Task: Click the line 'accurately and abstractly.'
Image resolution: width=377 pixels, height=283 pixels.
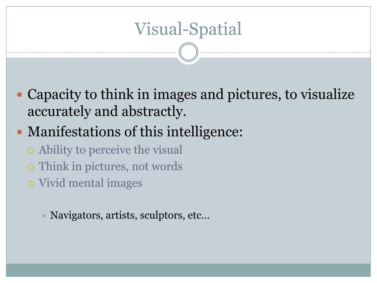Action: (x=107, y=111)
